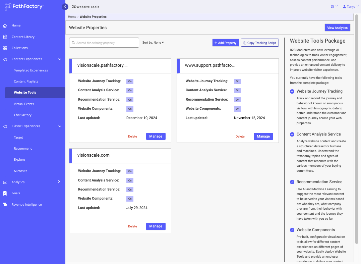Toggle Content Analysis Service for www.support.pathfactory
The width and height of the screenshot is (361, 264).
point(237,90)
